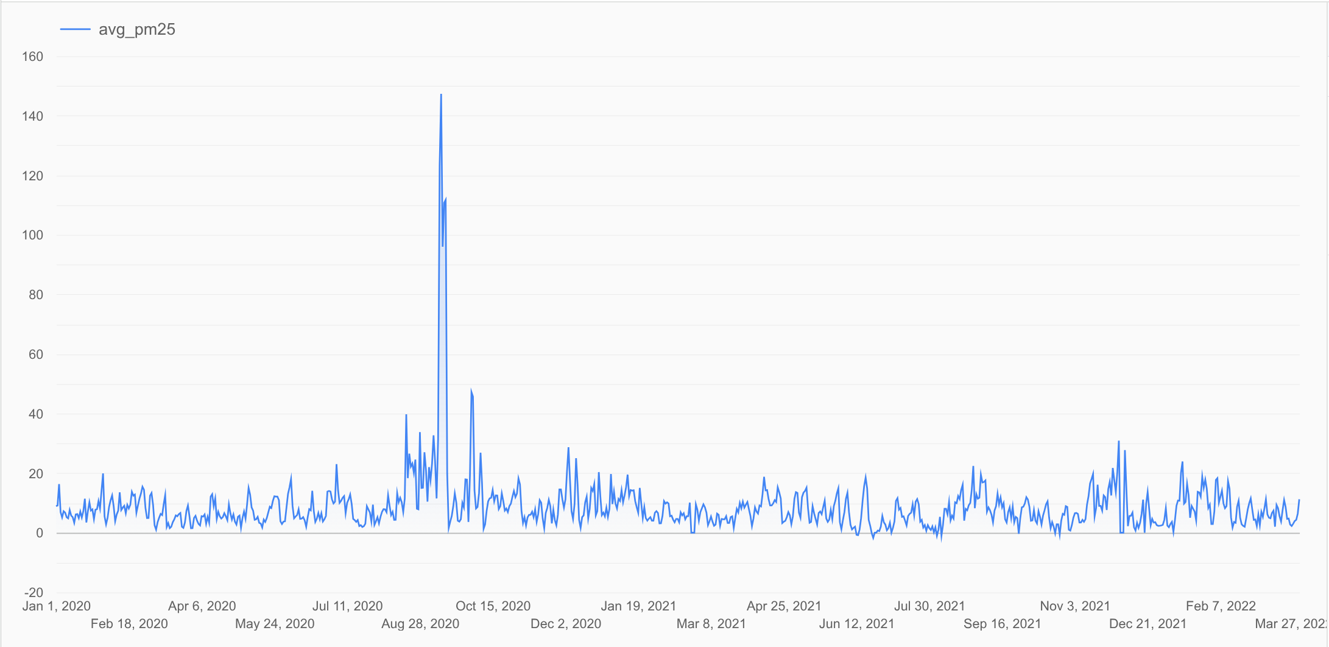Click the Apr 6, 2020 x-axis label

[x=202, y=606]
